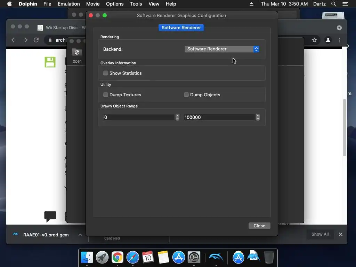Click the Dolphin emulator icon in the Dock
356x267 pixels.
pyautogui.click(x=216, y=257)
